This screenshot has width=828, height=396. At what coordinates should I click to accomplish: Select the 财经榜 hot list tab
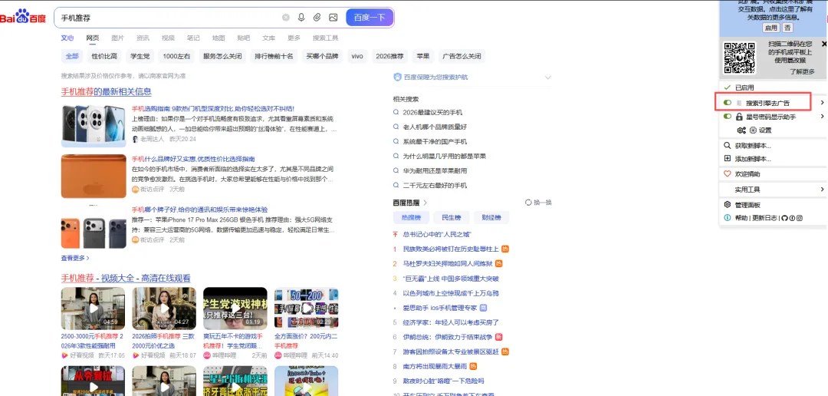click(491, 217)
